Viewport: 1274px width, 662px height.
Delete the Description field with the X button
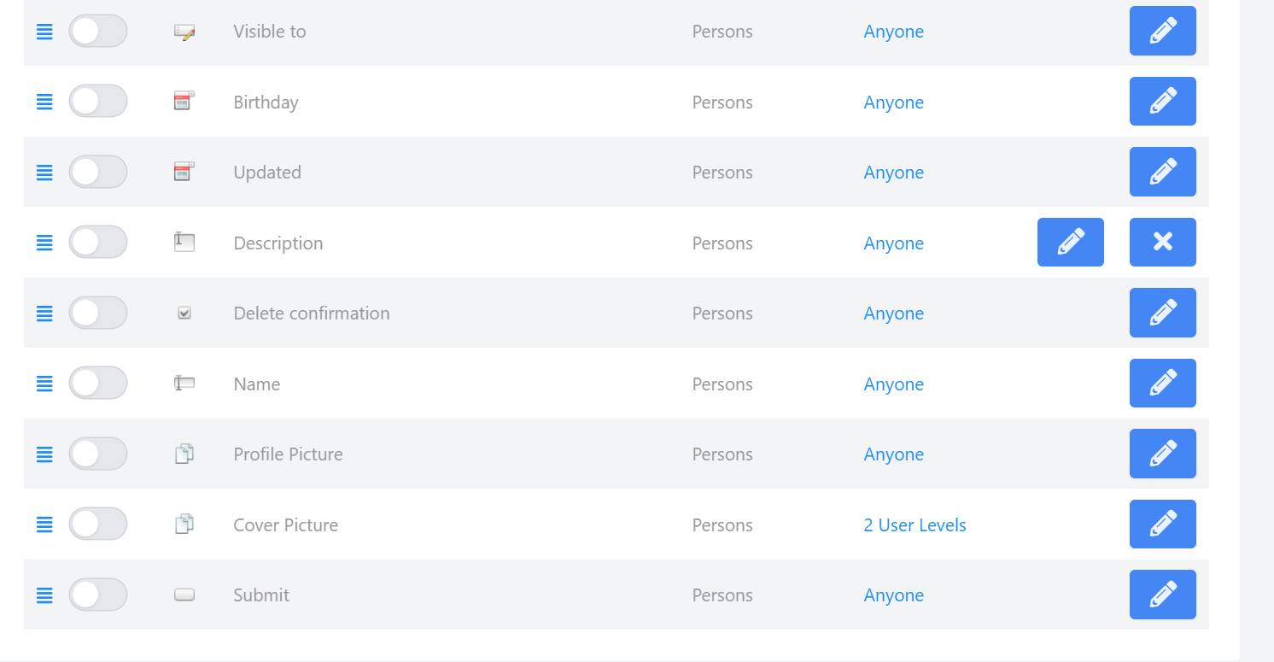click(1162, 243)
